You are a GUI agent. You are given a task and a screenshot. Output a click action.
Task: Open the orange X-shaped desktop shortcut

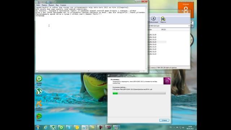pyautogui.click(x=39, y=105)
